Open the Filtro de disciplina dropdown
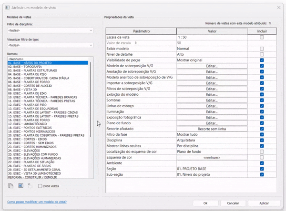286x211 pixels. pos(50,30)
